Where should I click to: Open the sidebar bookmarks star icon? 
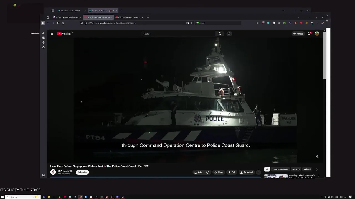click(x=43, y=48)
